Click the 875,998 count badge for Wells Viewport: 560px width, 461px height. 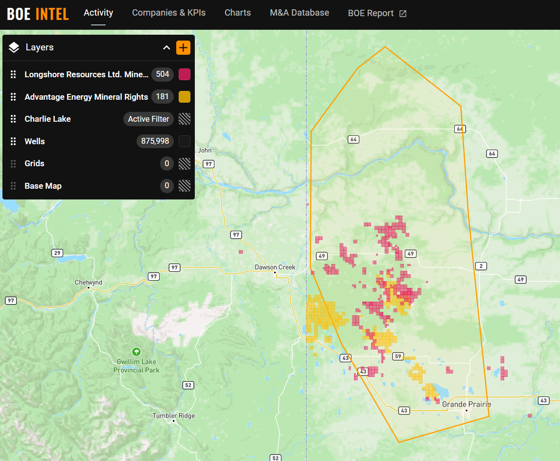point(155,141)
